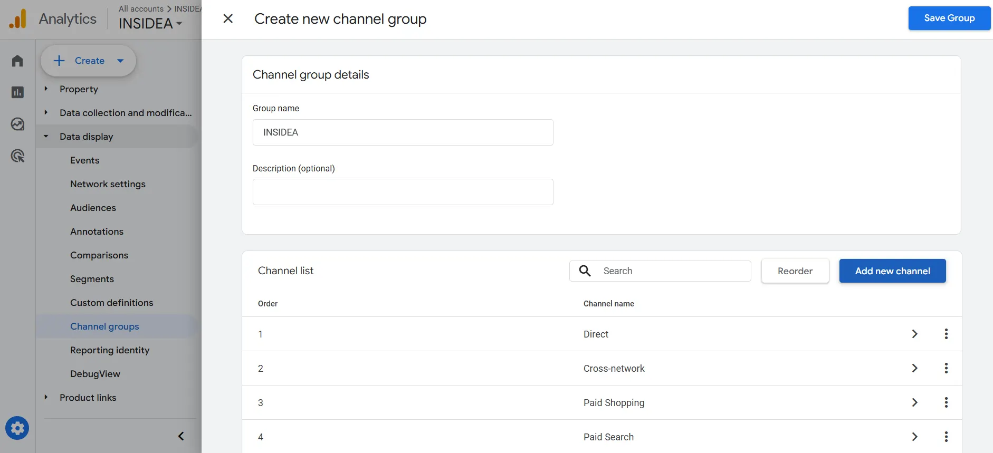Click the Paid Shopping channel name
The width and height of the screenshot is (993, 453).
tap(614, 402)
